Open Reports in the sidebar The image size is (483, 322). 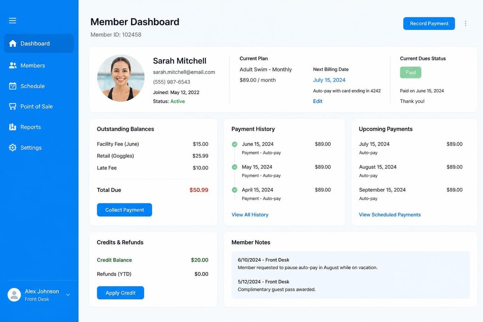(39, 127)
